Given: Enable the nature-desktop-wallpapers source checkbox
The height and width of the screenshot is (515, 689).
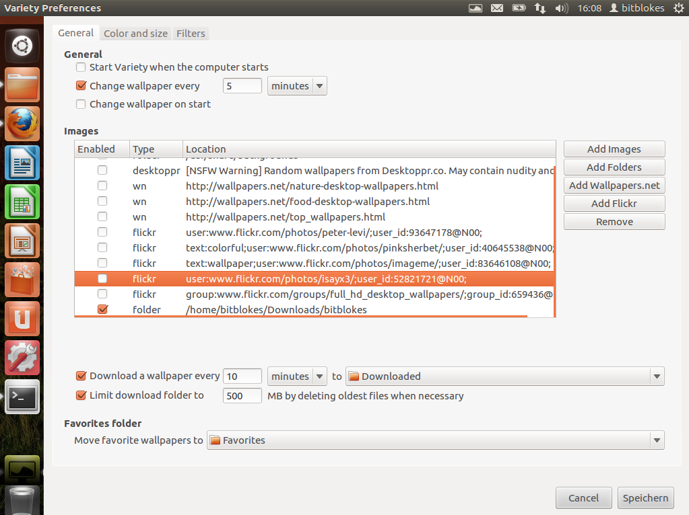Looking at the screenshot, I should click(x=102, y=186).
